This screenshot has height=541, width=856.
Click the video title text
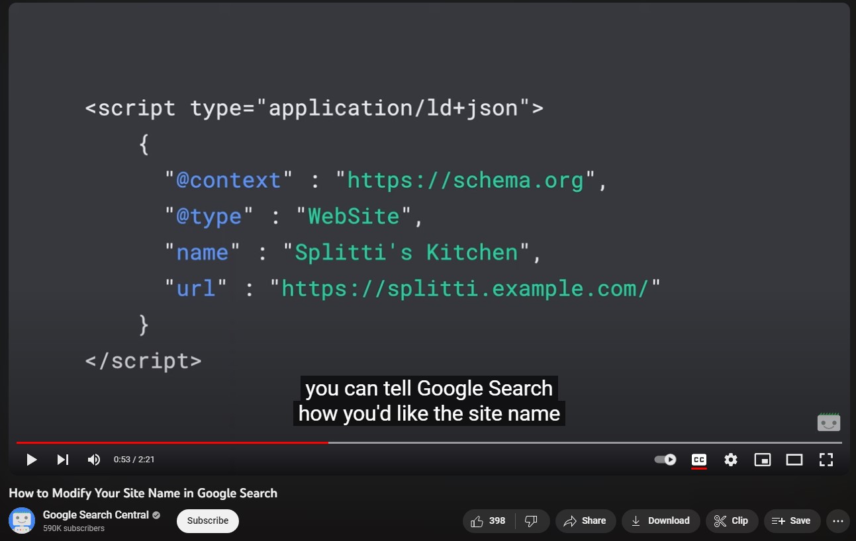tap(143, 493)
